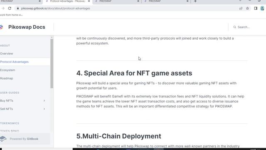Click the tab search chevron icon
Image resolution: width=266 pixels, height=150 pixels.
pos(240,1)
